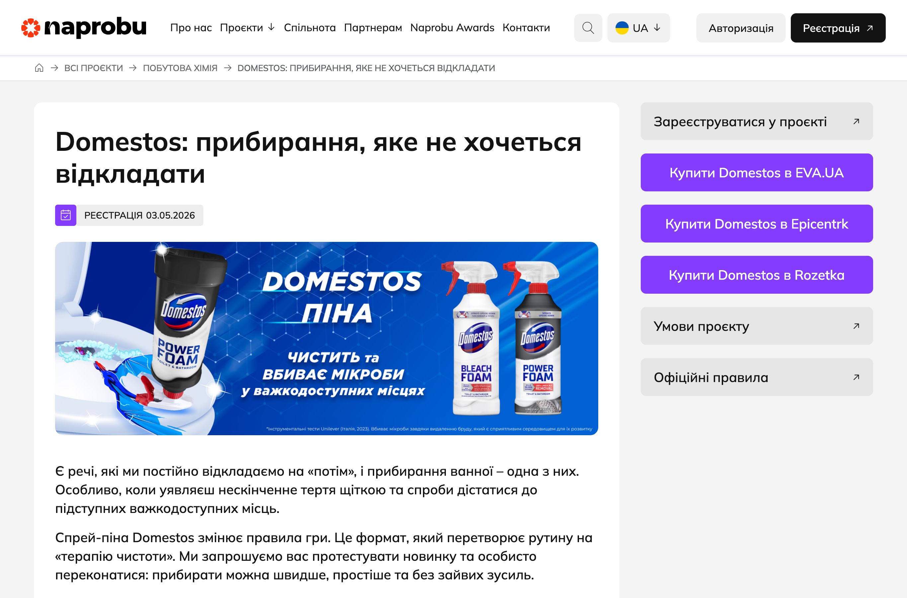Click the Ukrainian flag icon
Viewport: 907px width, 598px height.
pyautogui.click(x=622, y=28)
